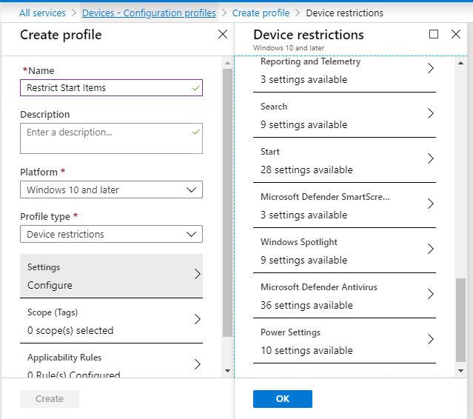This screenshot has width=473, height=419.
Task: Expand the Start settings chevron
Action: 430,159
